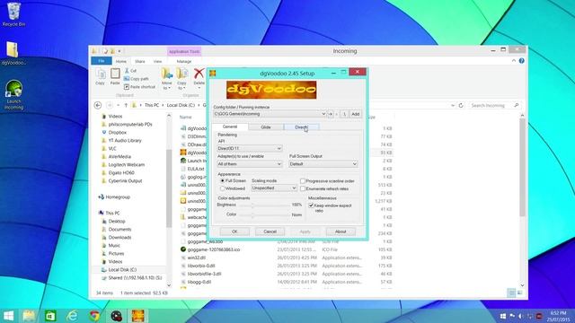Open the Manage ribbon tab
Viewport: 575px width, 323px height.
tap(184, 62)
